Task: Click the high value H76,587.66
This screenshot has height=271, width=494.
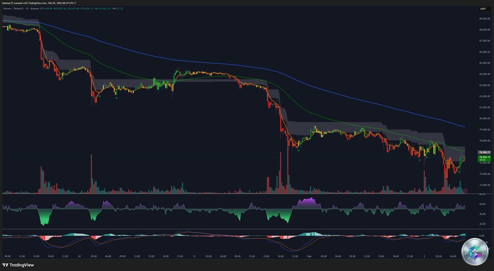Action: [x=60, y=9]
